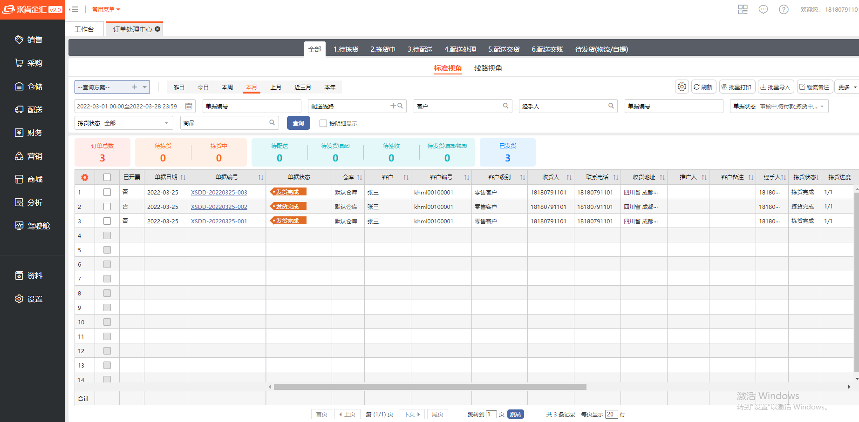
Task: Click the column settings gear in table header
Action: coord(84,177)
